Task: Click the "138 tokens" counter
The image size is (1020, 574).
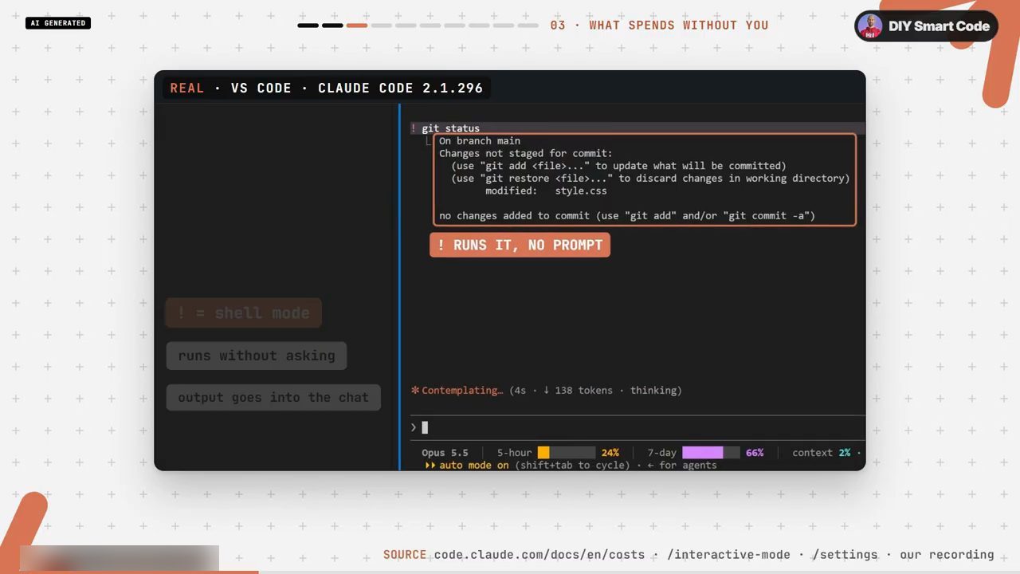Action: [583, 391]
